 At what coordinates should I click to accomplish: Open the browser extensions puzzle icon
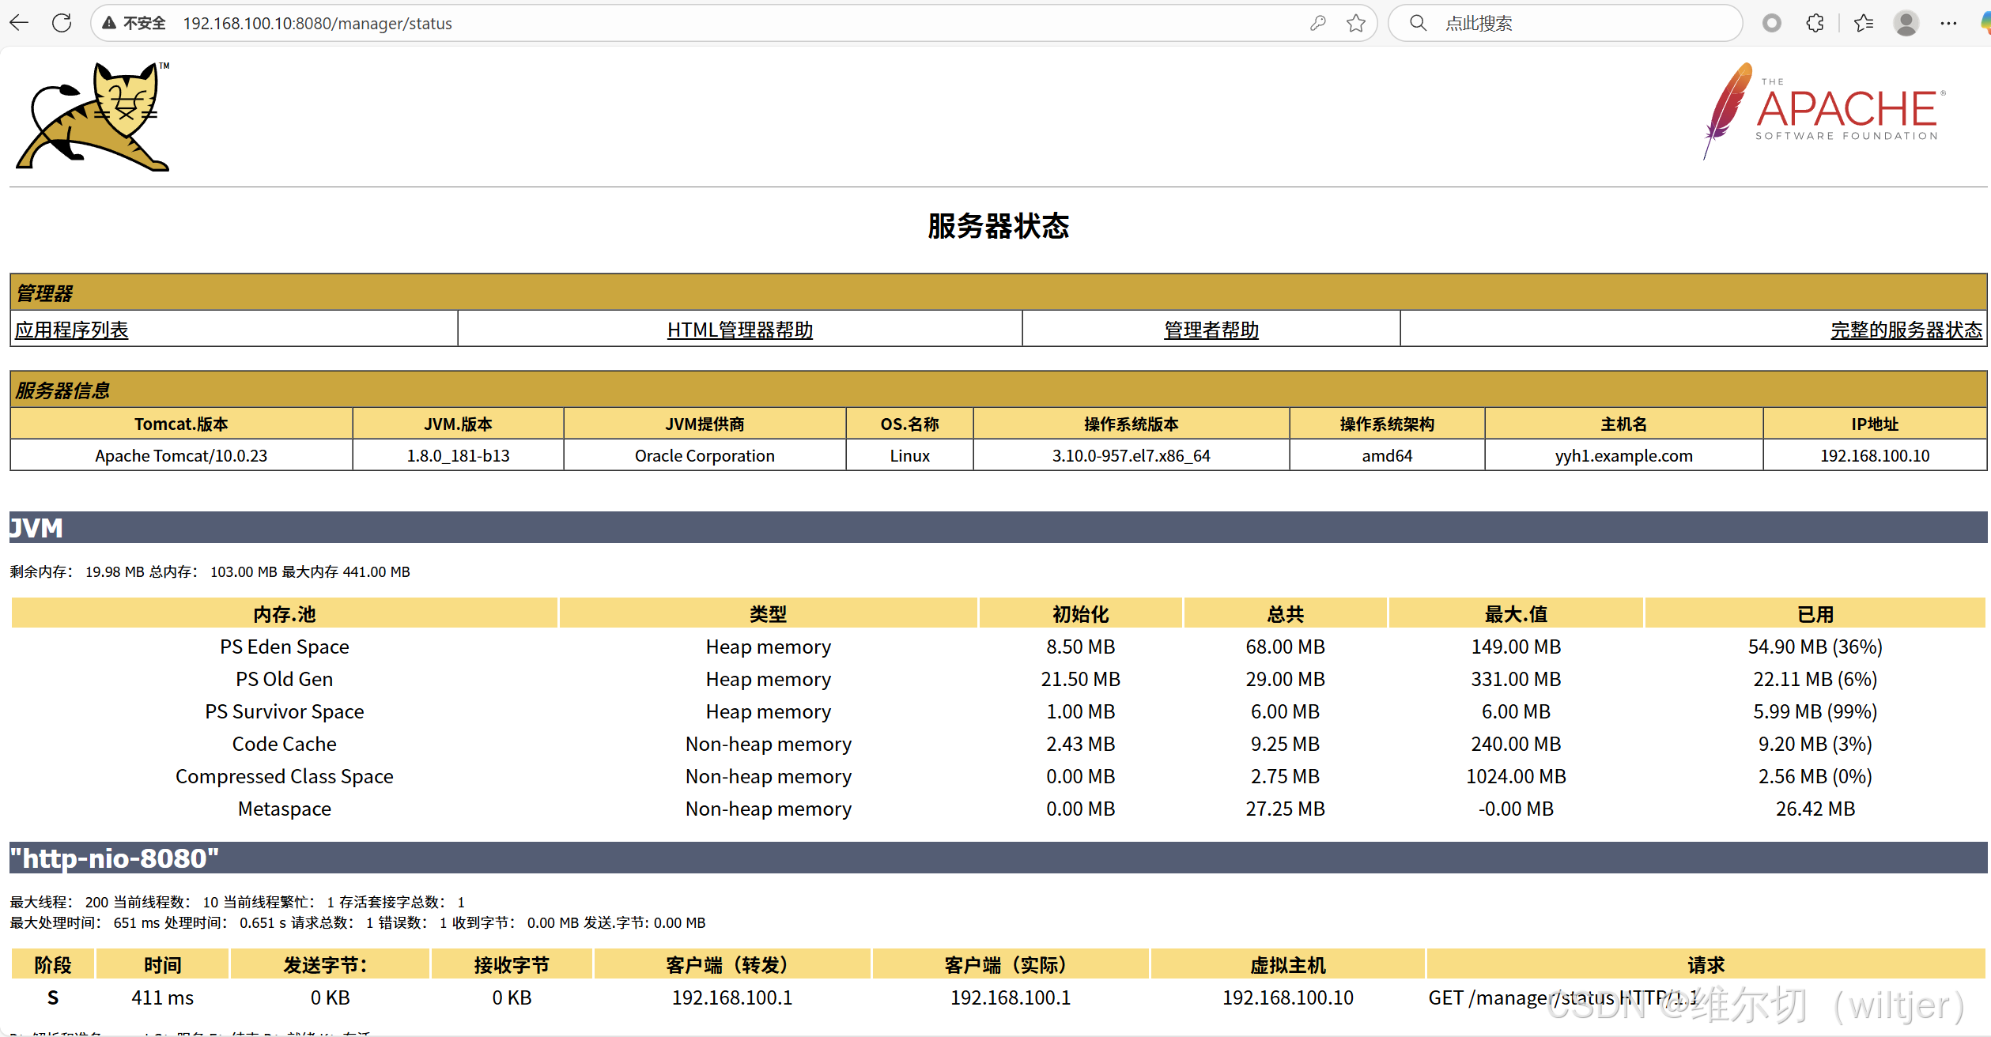pos(1815,23)
